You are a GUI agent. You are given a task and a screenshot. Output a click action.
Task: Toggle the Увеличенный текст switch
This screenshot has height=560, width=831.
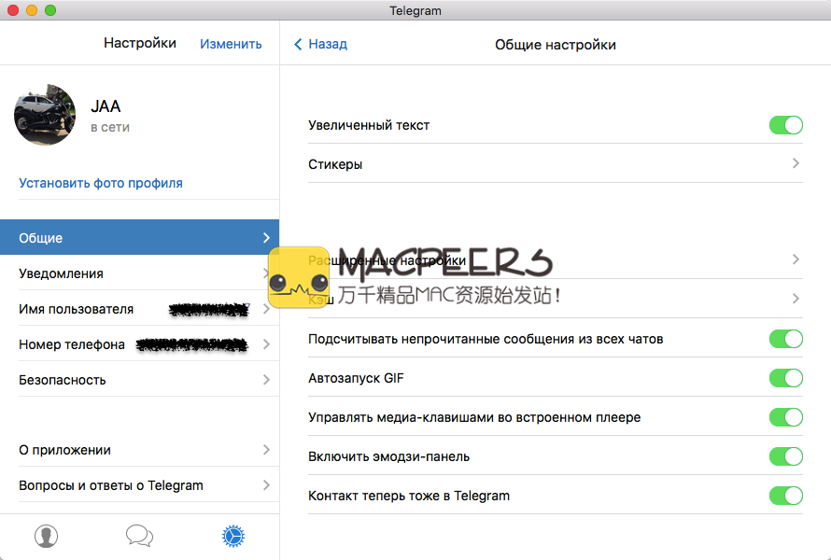click(x=786, y=126)
